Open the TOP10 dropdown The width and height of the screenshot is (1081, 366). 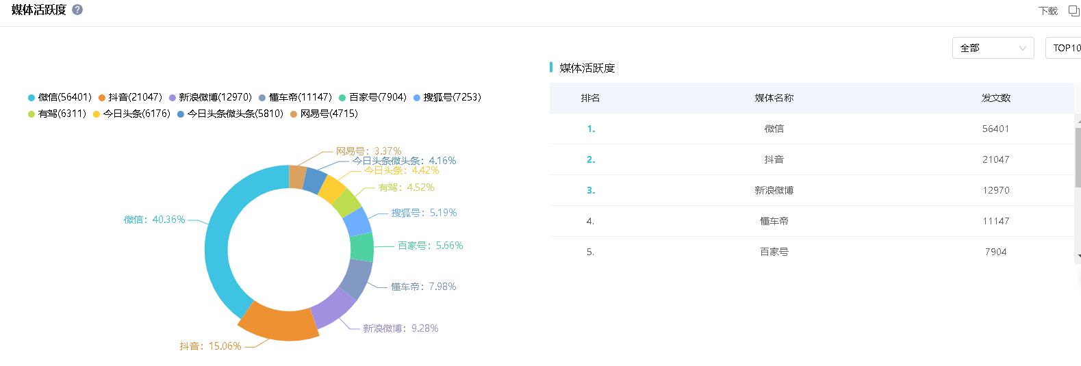click(1066, 48)
